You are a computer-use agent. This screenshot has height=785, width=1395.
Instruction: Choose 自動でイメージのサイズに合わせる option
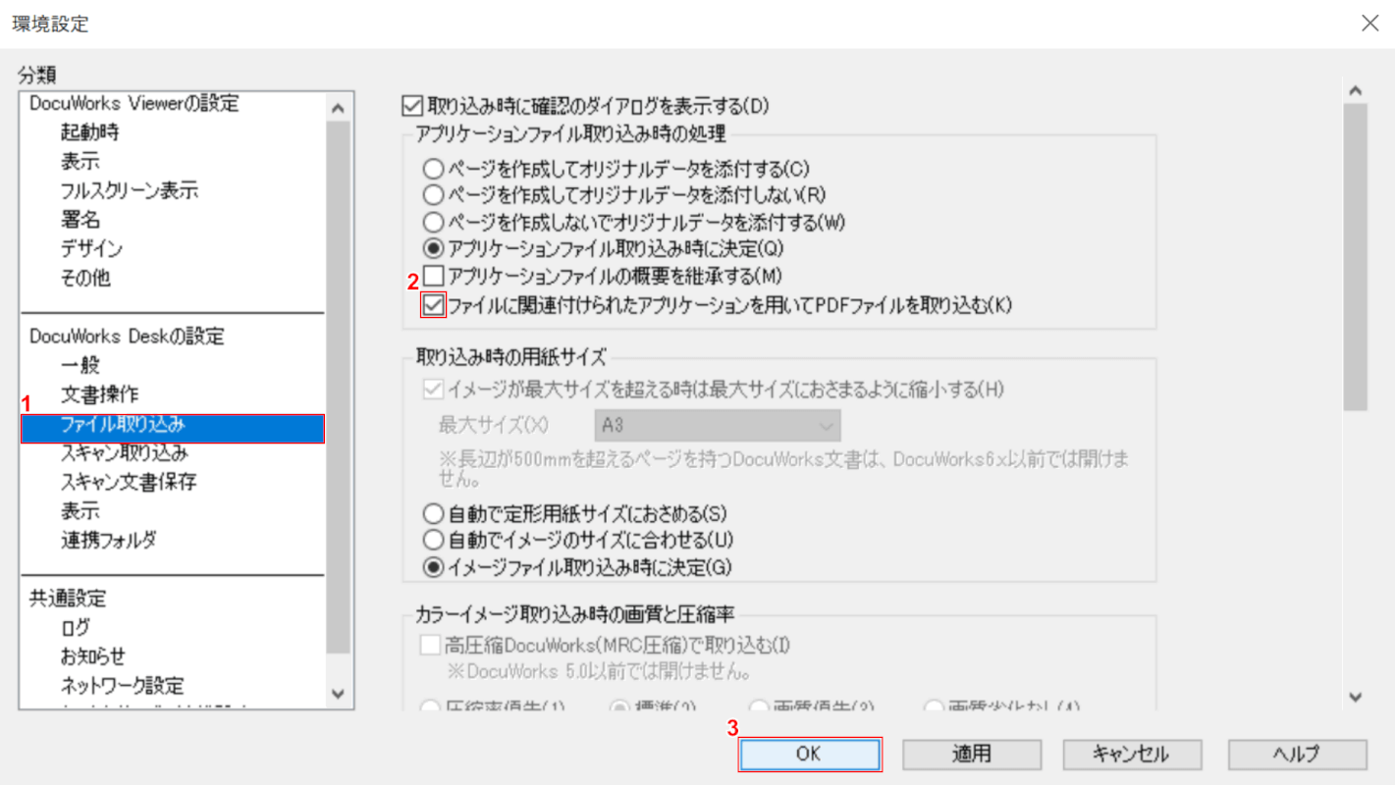click(432, 540)
